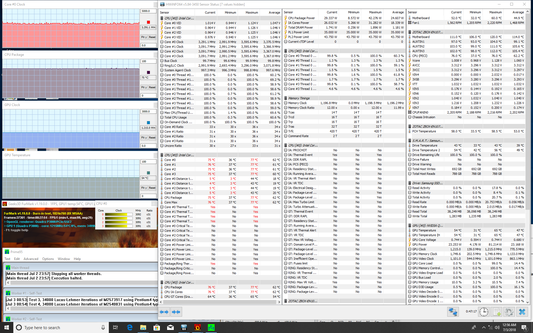This screenshot has height=333, width=533.
Task: Open FurMark from the taskbar
Action: tap(197, 328)
